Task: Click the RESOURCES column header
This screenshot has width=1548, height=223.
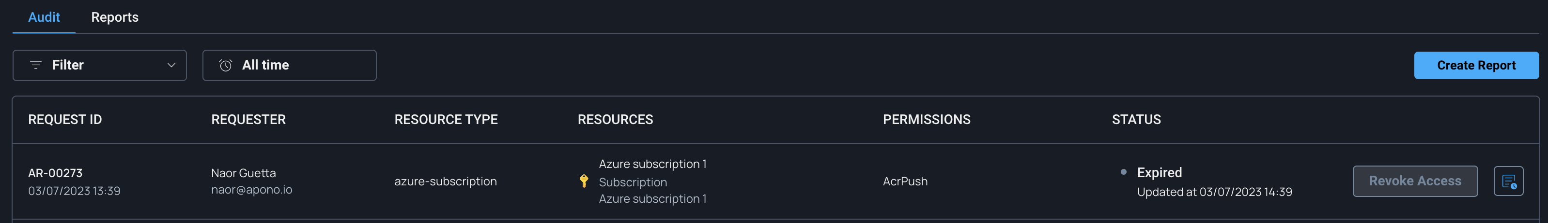Action: coord(615,120)
